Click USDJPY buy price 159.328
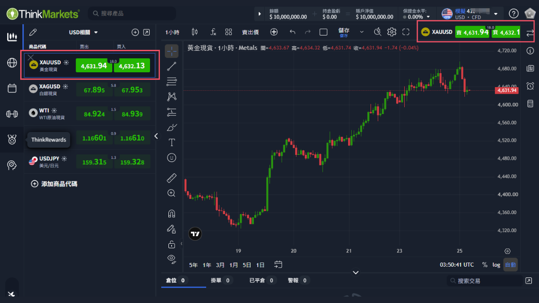The image size is (539, 303). click(x=132, y=162)
